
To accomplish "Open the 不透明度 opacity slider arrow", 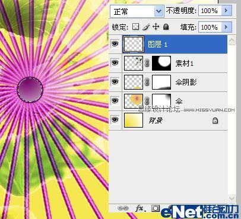I will [x=227, y=11].
